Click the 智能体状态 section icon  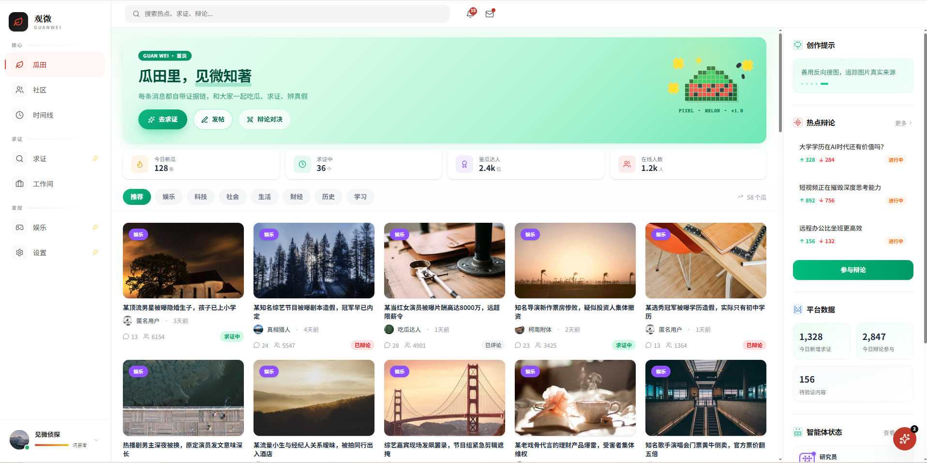(798, 432)
